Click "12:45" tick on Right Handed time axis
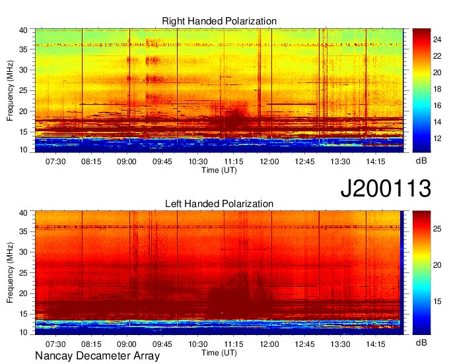 (x=304, y=162)
